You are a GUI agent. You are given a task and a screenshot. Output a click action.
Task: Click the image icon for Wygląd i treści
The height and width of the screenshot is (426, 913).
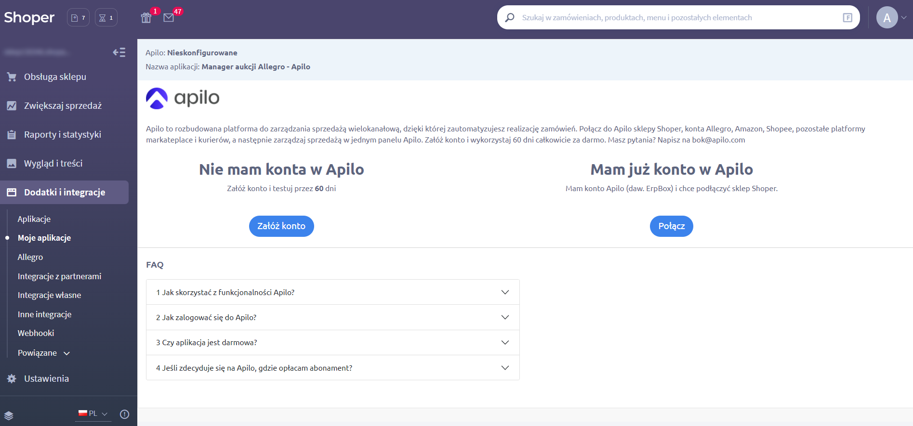[x=12, y=164]
